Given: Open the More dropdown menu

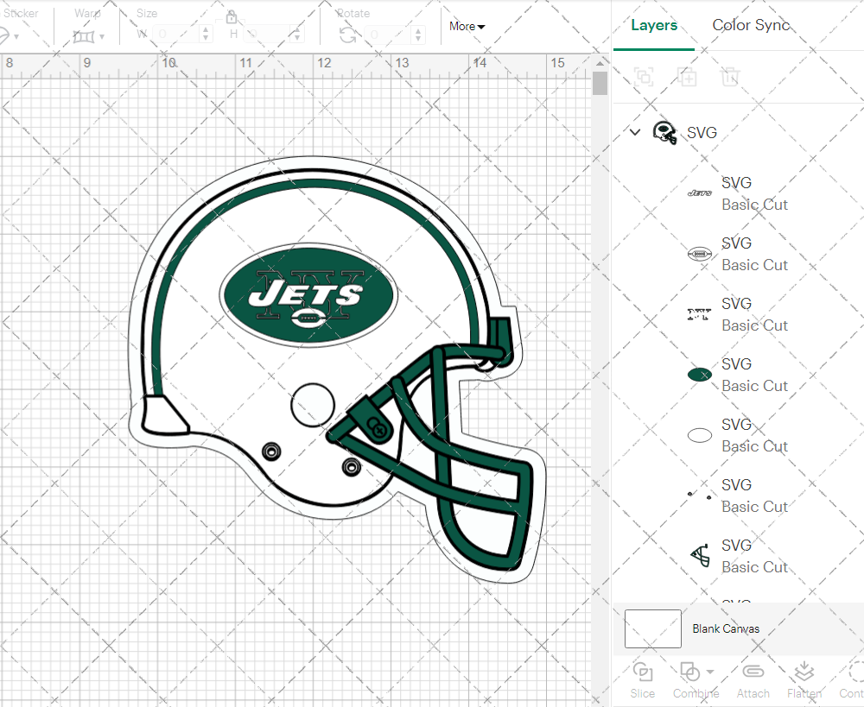Looking at the screenshot, I should [467, 26].
